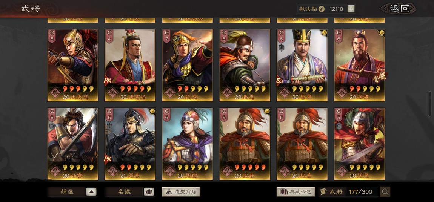Select the 周瑜 general card

point(188,144)
